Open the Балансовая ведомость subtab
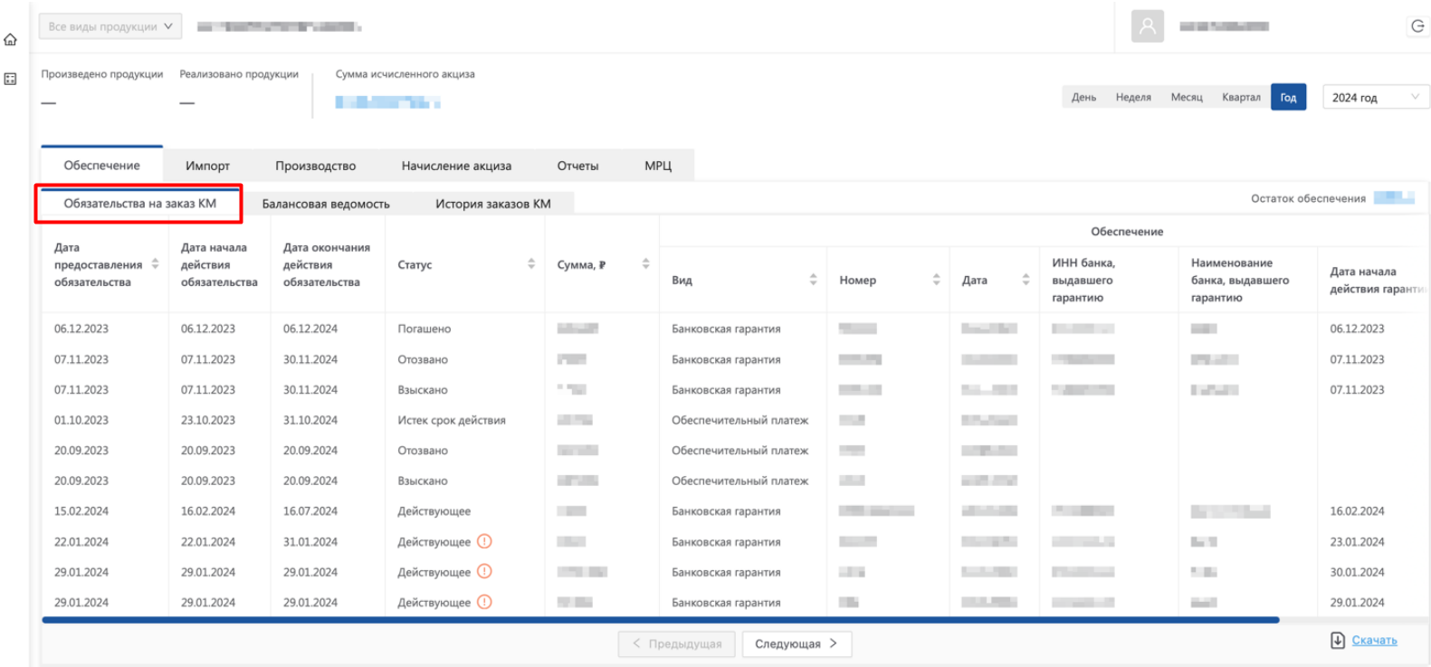The width and height of the screenshot is (1431, 667). tap(326, 204)
